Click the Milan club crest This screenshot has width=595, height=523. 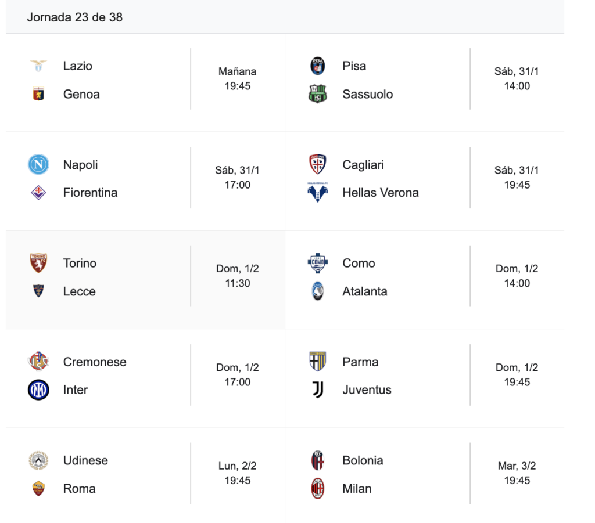(317, 489)
